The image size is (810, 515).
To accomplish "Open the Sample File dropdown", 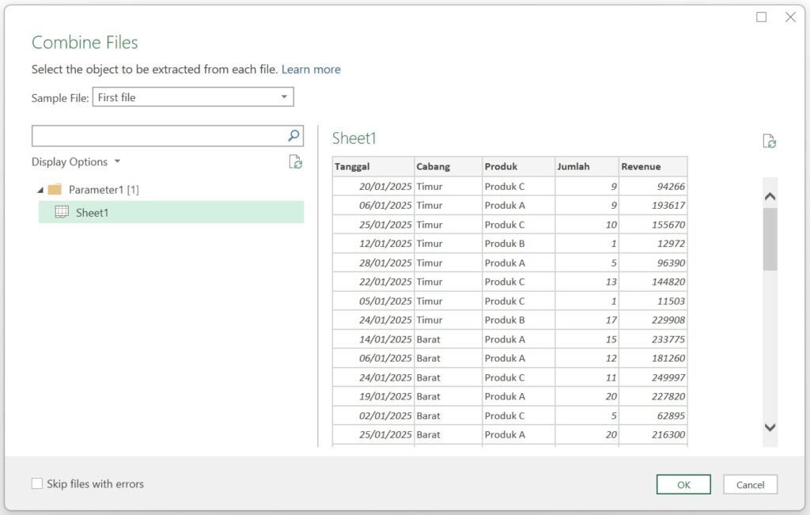I will [x=193, y=97].
